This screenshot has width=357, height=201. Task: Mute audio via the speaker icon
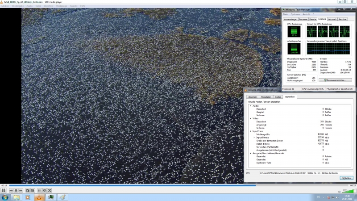(339, 192)
